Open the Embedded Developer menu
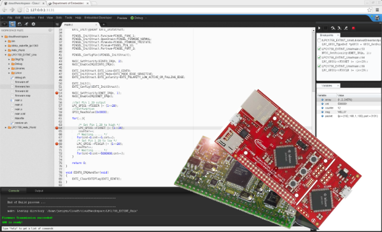The height and width of the screenshot is (232, 382). (98, 18)
